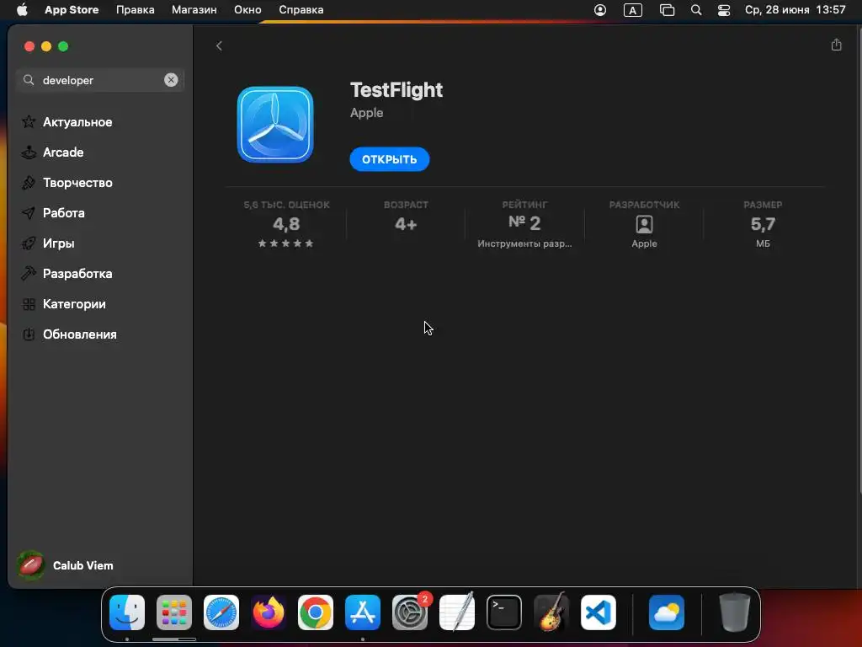The image size is (862, 647).
Task: Launch TextEdit from the Dock
Action: pyautogui.click(x=457, y=612)
